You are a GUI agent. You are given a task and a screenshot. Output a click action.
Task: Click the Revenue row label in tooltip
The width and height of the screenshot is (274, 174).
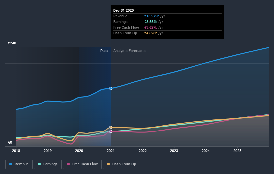[120, 16]
